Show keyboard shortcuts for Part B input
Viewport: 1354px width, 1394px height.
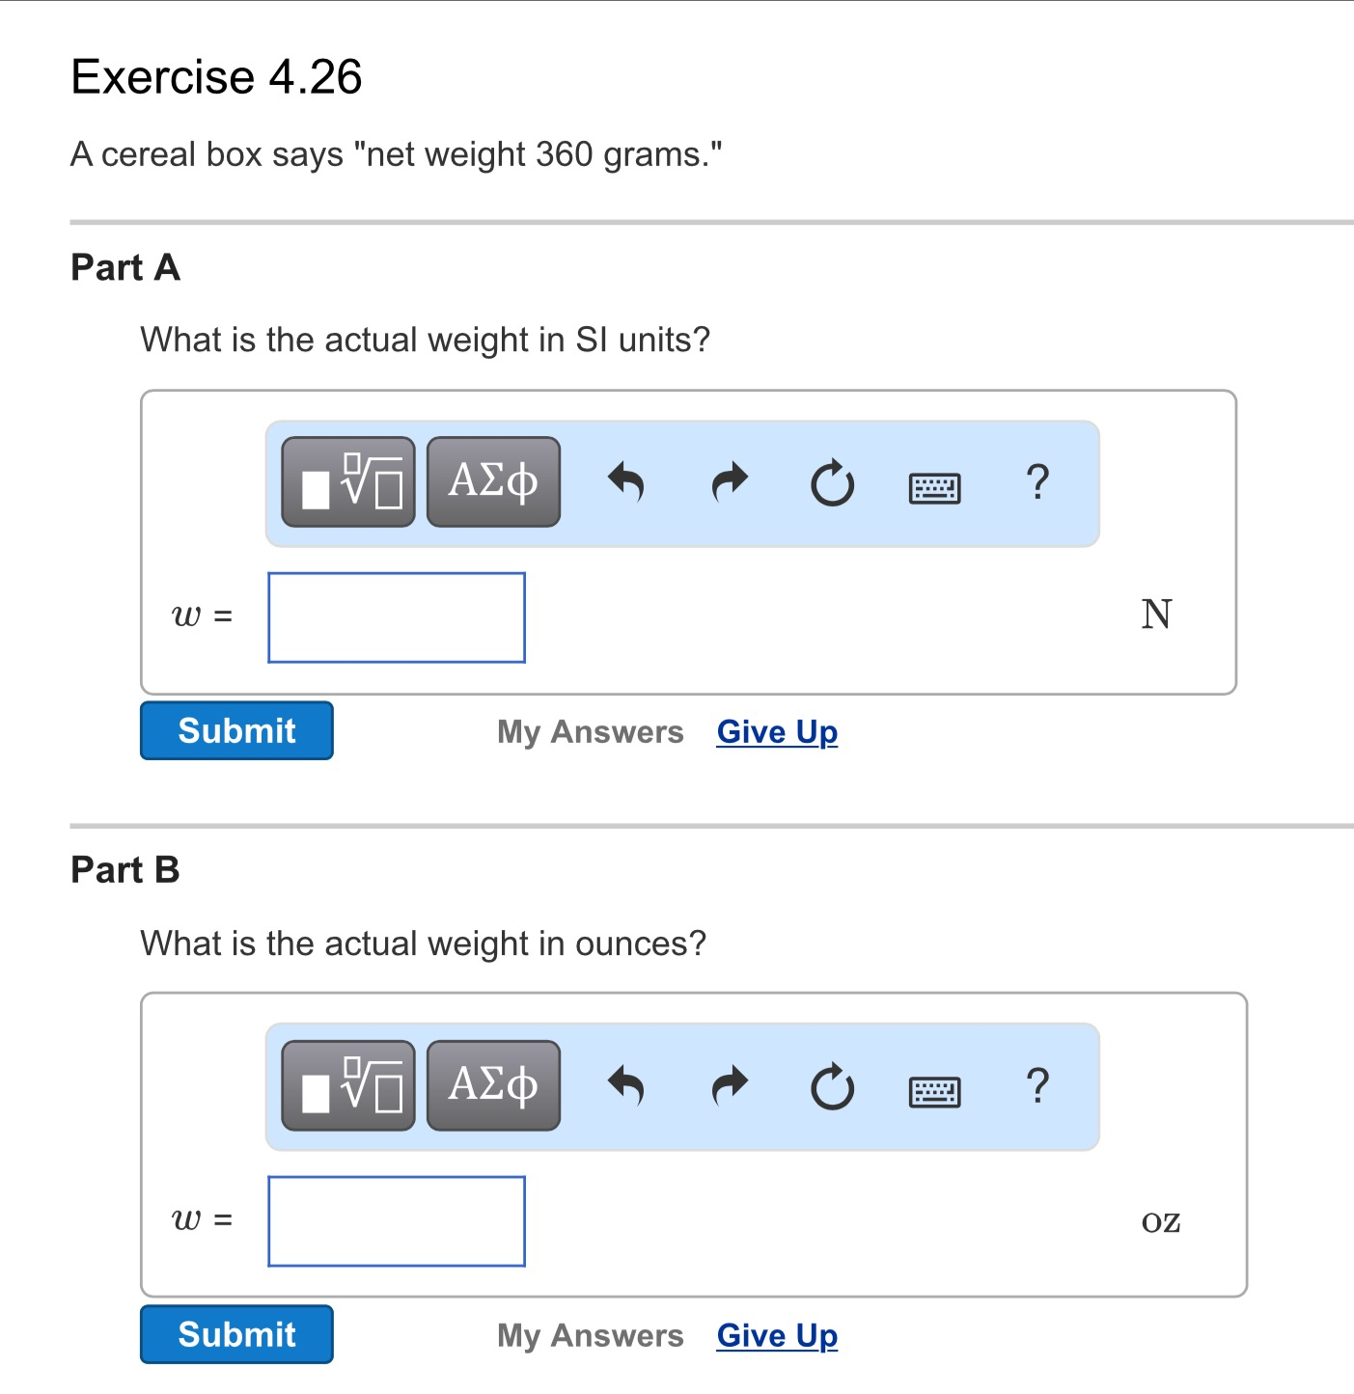(x=934, y=1091)
